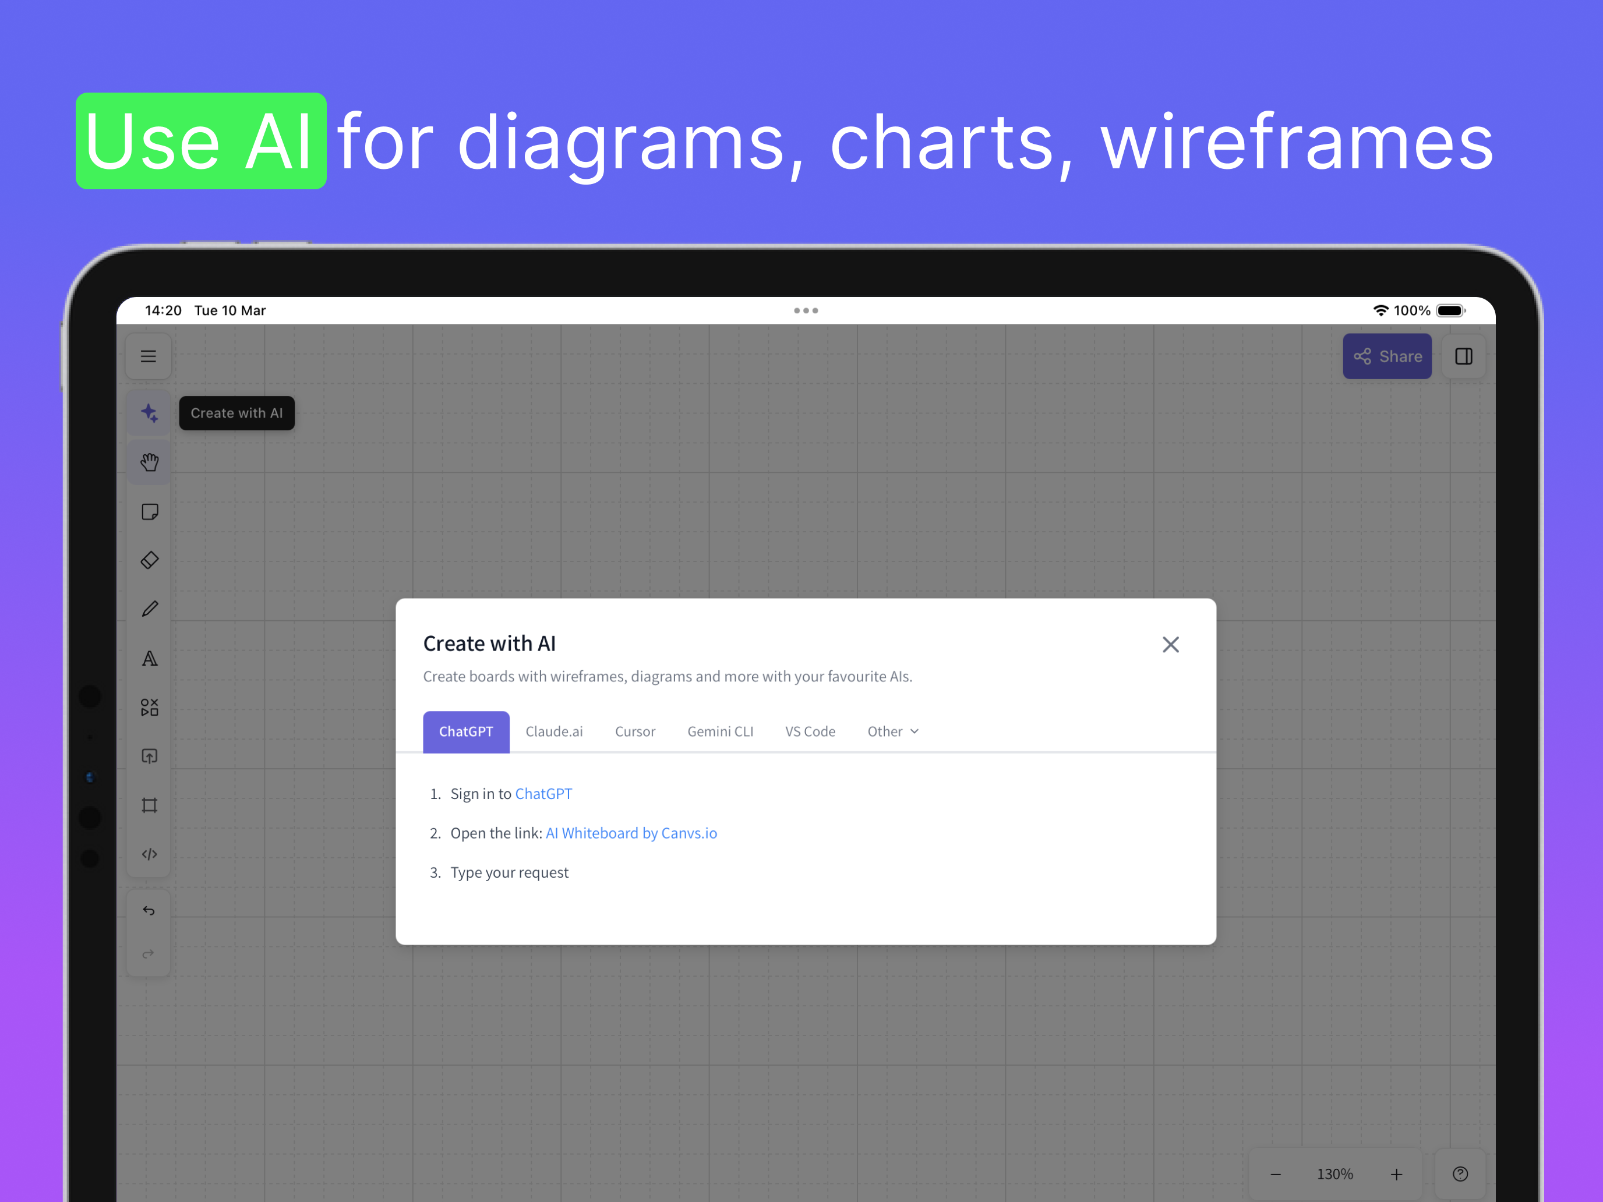The image size is (1603, 1202).
Task: Switch to the ChatGPT tab
Action: (x=466, y=732)
